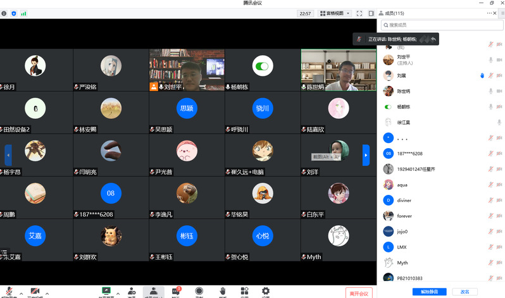Open the chat panel icon
The width and height of the screenshot is (505, 298).
(176, 291)
